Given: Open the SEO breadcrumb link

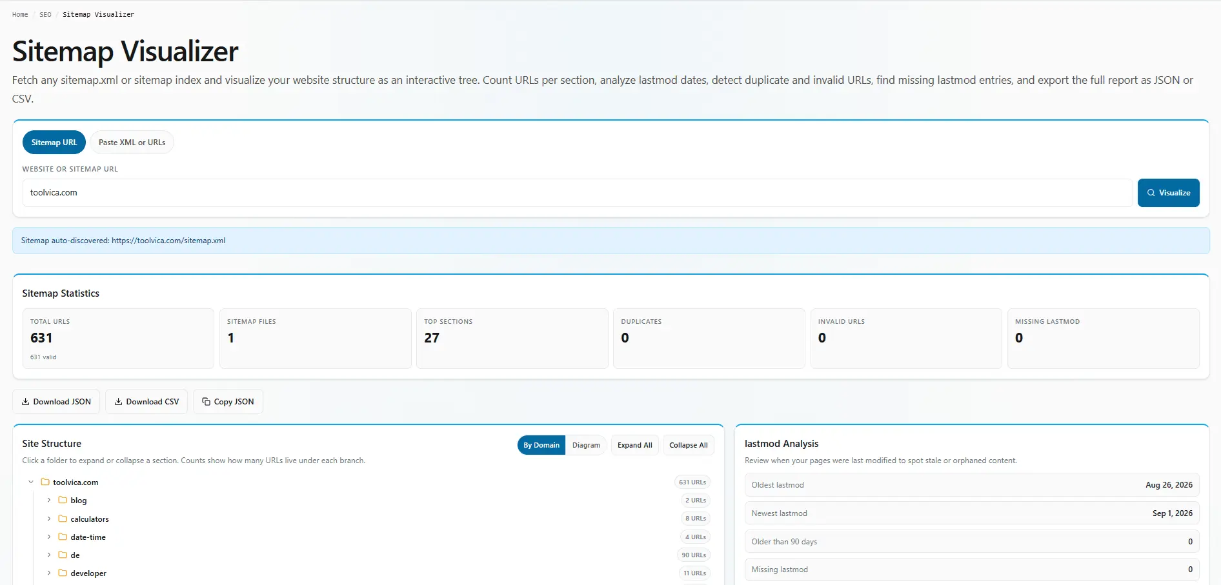Looking at the screenshot, I should (x=45, y=14).
